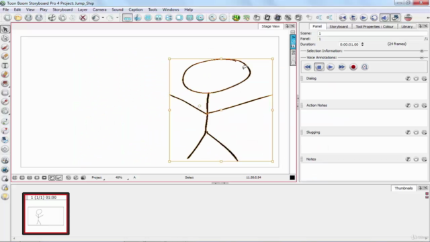Screen dimensions: 430x242
Task: Open the Undo history dropdown arrow
Action: pyautogui.click(x=103, y=18)
